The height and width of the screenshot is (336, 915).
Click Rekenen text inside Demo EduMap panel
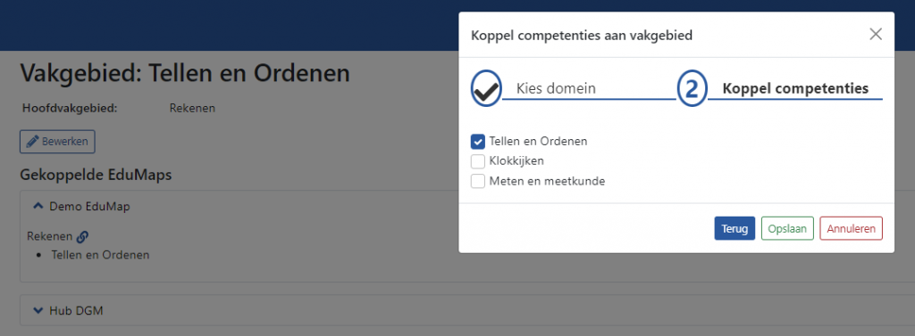(x=50, y=236)
